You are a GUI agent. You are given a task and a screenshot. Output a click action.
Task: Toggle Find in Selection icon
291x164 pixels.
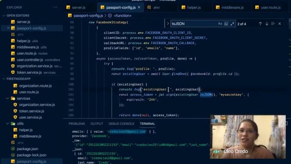click(x=273, y=24)
